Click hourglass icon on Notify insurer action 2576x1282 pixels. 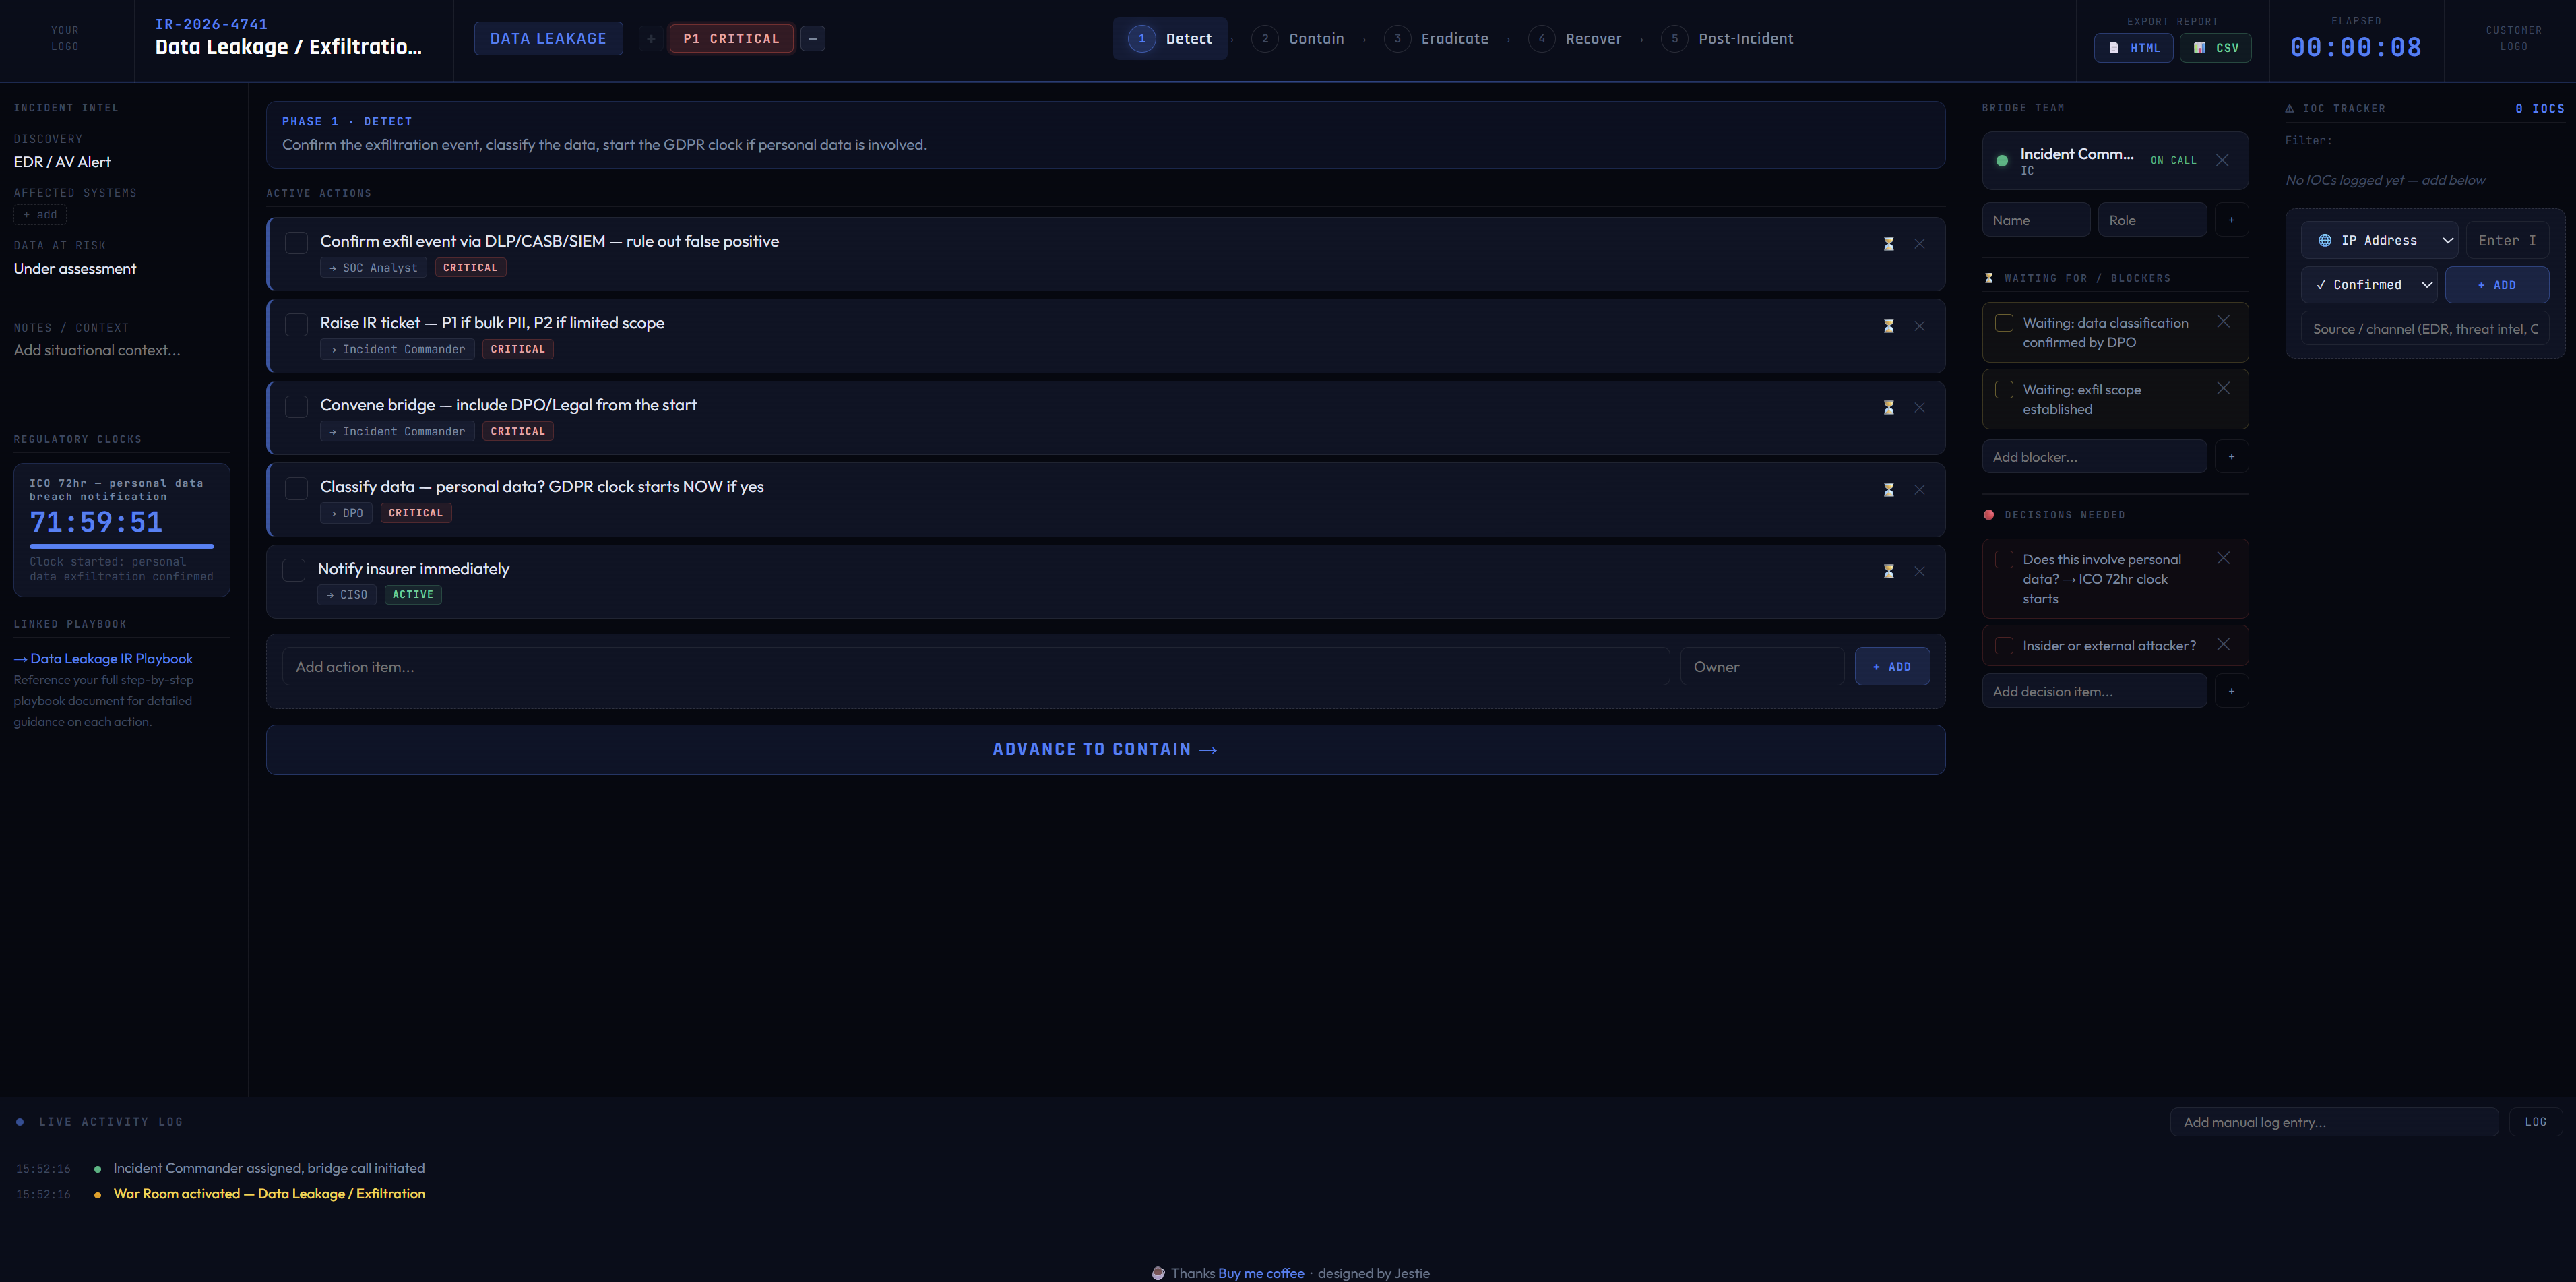click(x=1888, y=572)
